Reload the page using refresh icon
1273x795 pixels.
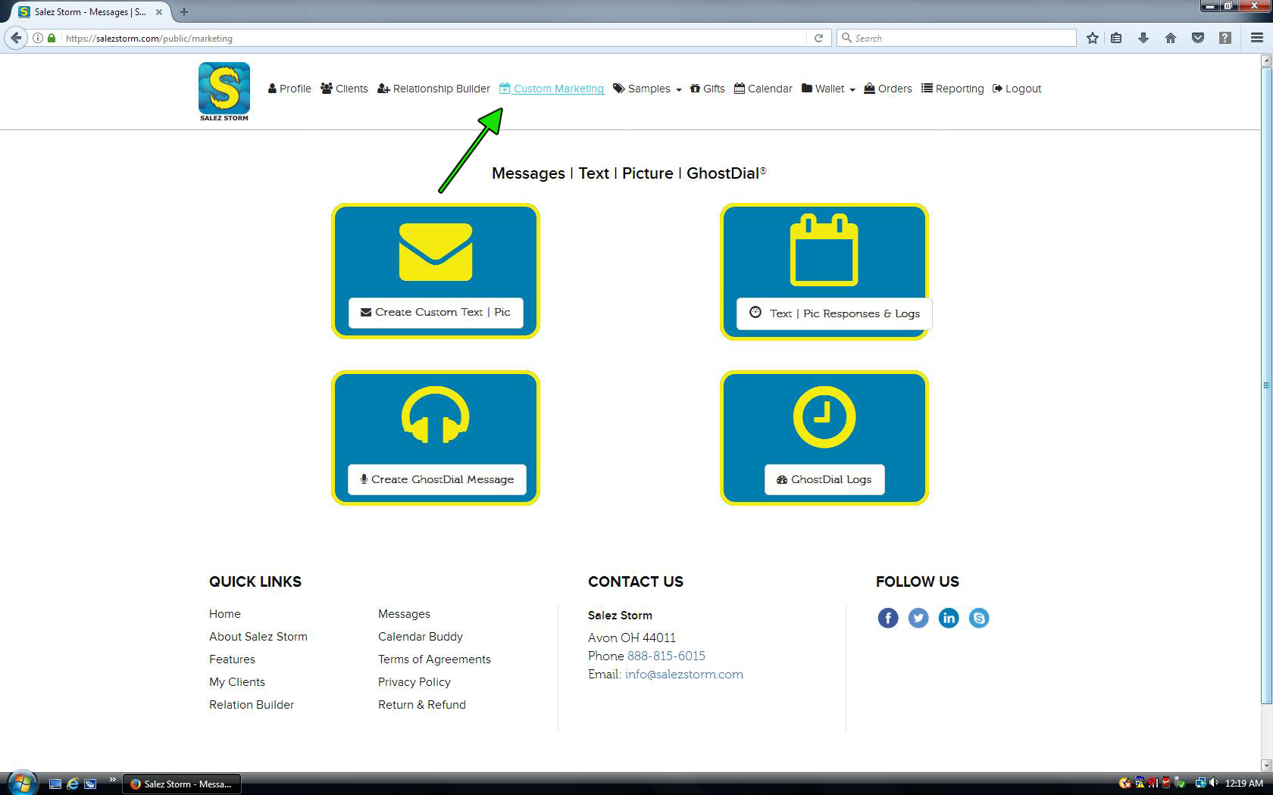818,38
